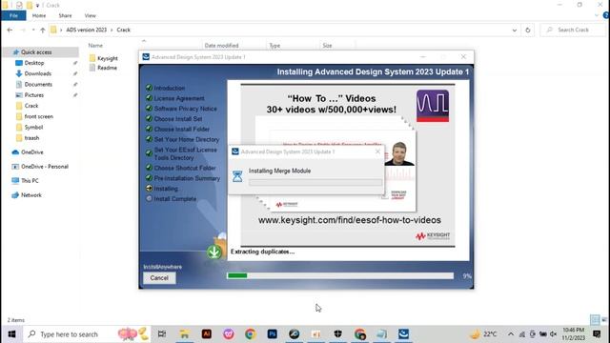Open the weather widget showing 22°C
Screen dimensions: 610x343
pos(483,334)
